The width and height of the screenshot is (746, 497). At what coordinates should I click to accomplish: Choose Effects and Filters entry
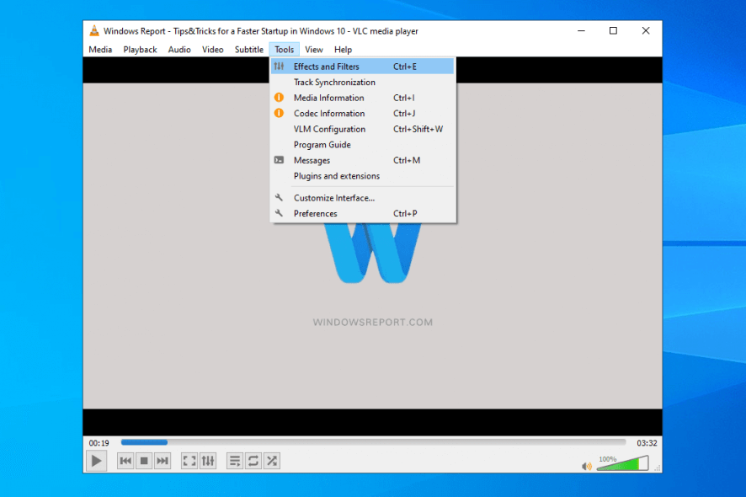click(363, 67)
